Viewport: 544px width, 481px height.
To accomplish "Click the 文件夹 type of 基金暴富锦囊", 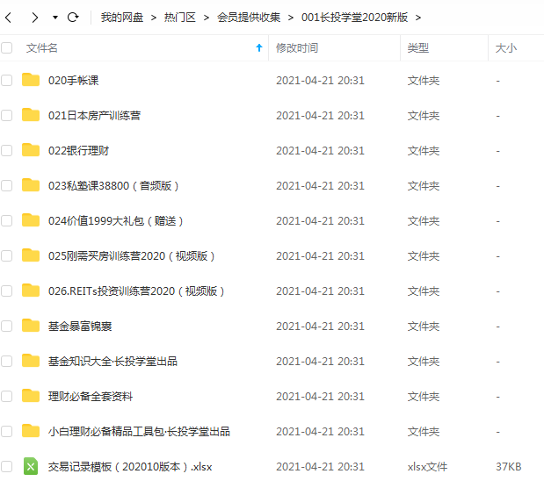I will pyautogui.click(x=424, y=327).
